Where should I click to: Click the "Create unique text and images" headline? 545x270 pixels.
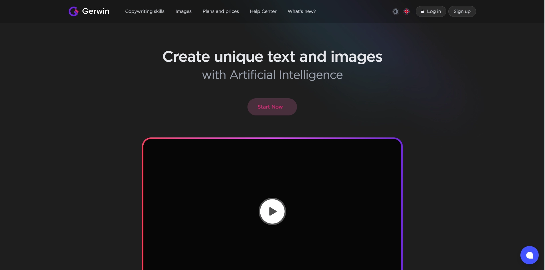pos(272,57)
